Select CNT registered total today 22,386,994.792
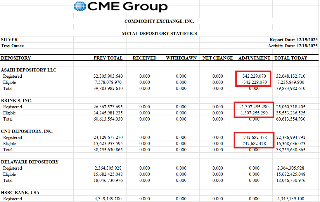 click(290, 137)
